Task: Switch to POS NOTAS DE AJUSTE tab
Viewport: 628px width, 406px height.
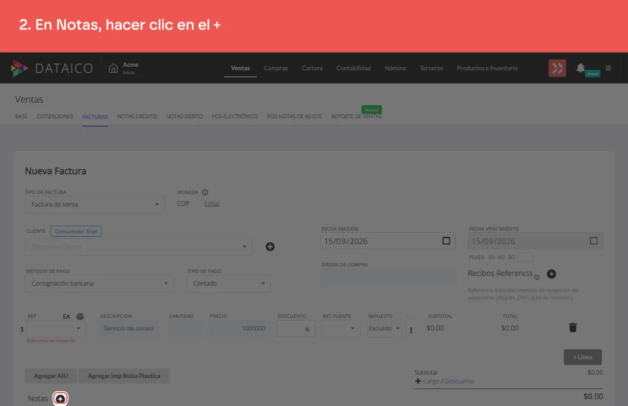Action: [295, 116]
